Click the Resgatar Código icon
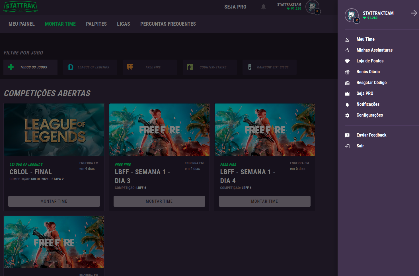419x276 pixels. 347,83
